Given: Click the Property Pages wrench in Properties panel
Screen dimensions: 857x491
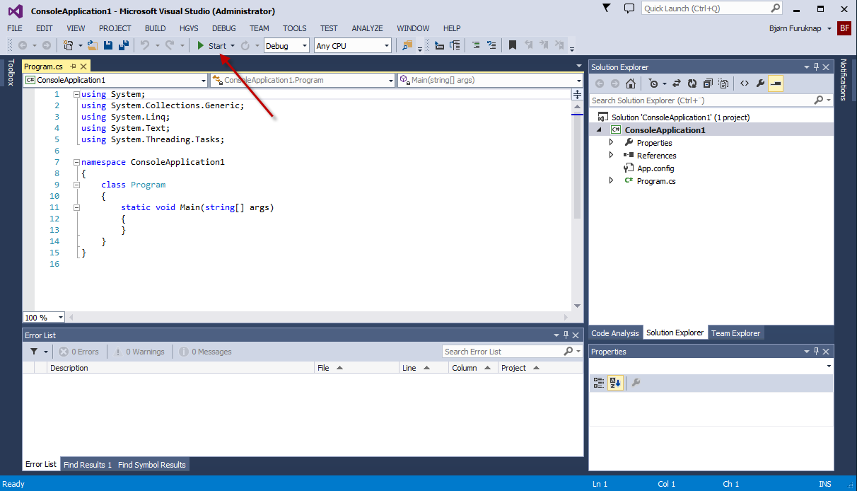Looking at the screenshot, I should click(x=636, y=383).
